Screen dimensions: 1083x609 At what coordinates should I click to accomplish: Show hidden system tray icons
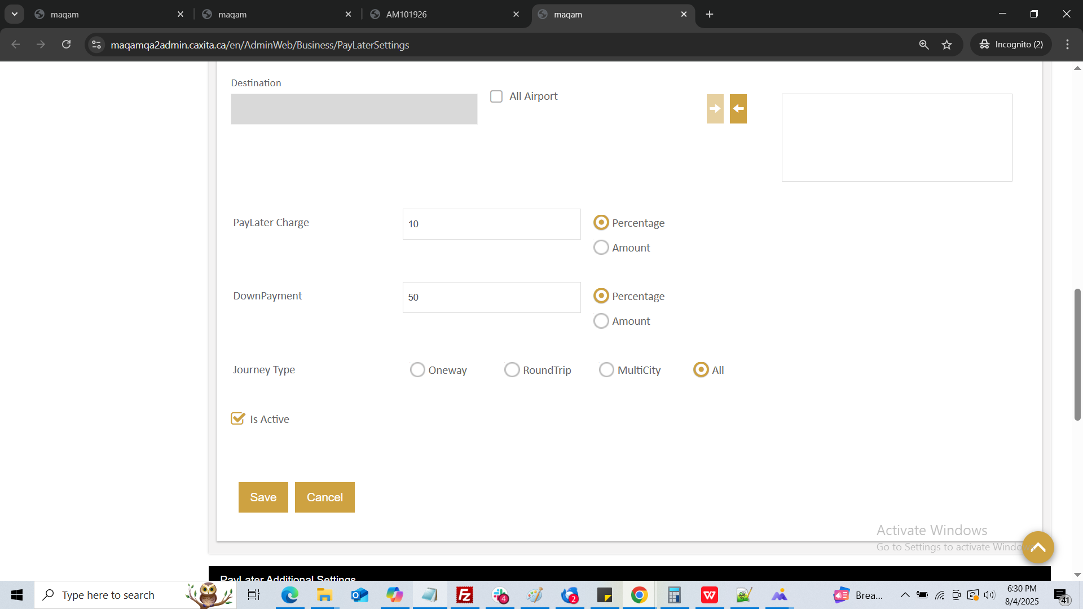(x=905, y=595)
